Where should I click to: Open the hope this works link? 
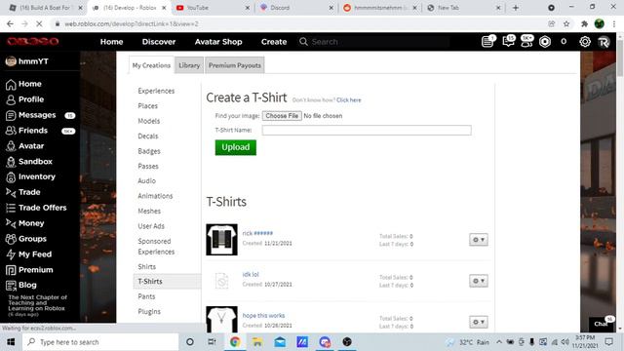point(263,316)
